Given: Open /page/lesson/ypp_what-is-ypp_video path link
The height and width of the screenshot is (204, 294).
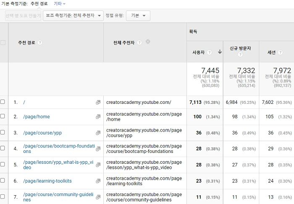Looking at the screenshot, I should tap(58, 165).
